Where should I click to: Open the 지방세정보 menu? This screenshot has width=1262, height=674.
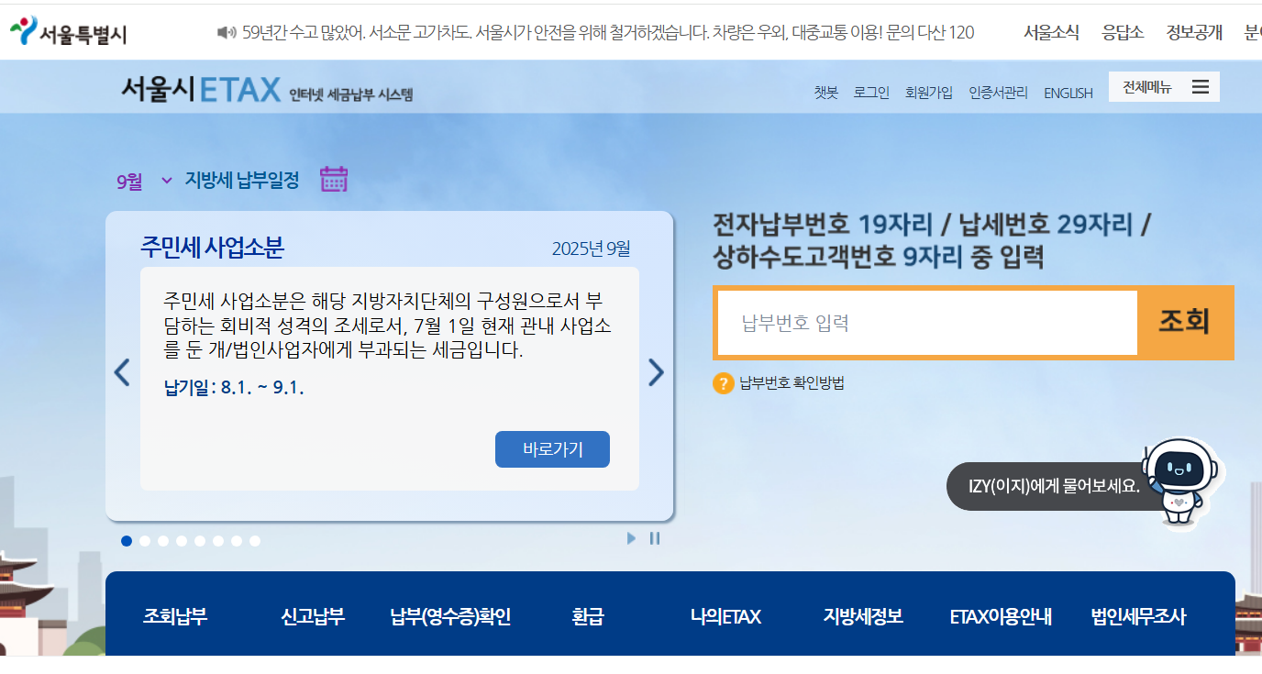click(x=863, y=616)
